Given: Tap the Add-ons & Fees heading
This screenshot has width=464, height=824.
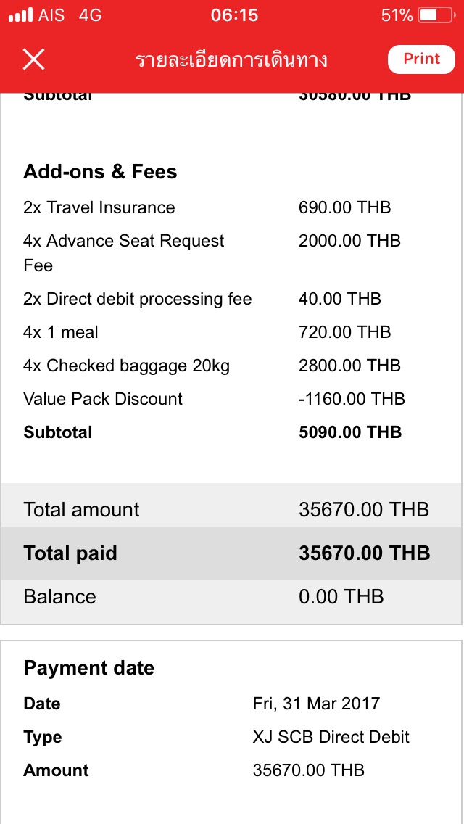Looking at the screenshot, I should pyautogui.click(x=100, y=172).
